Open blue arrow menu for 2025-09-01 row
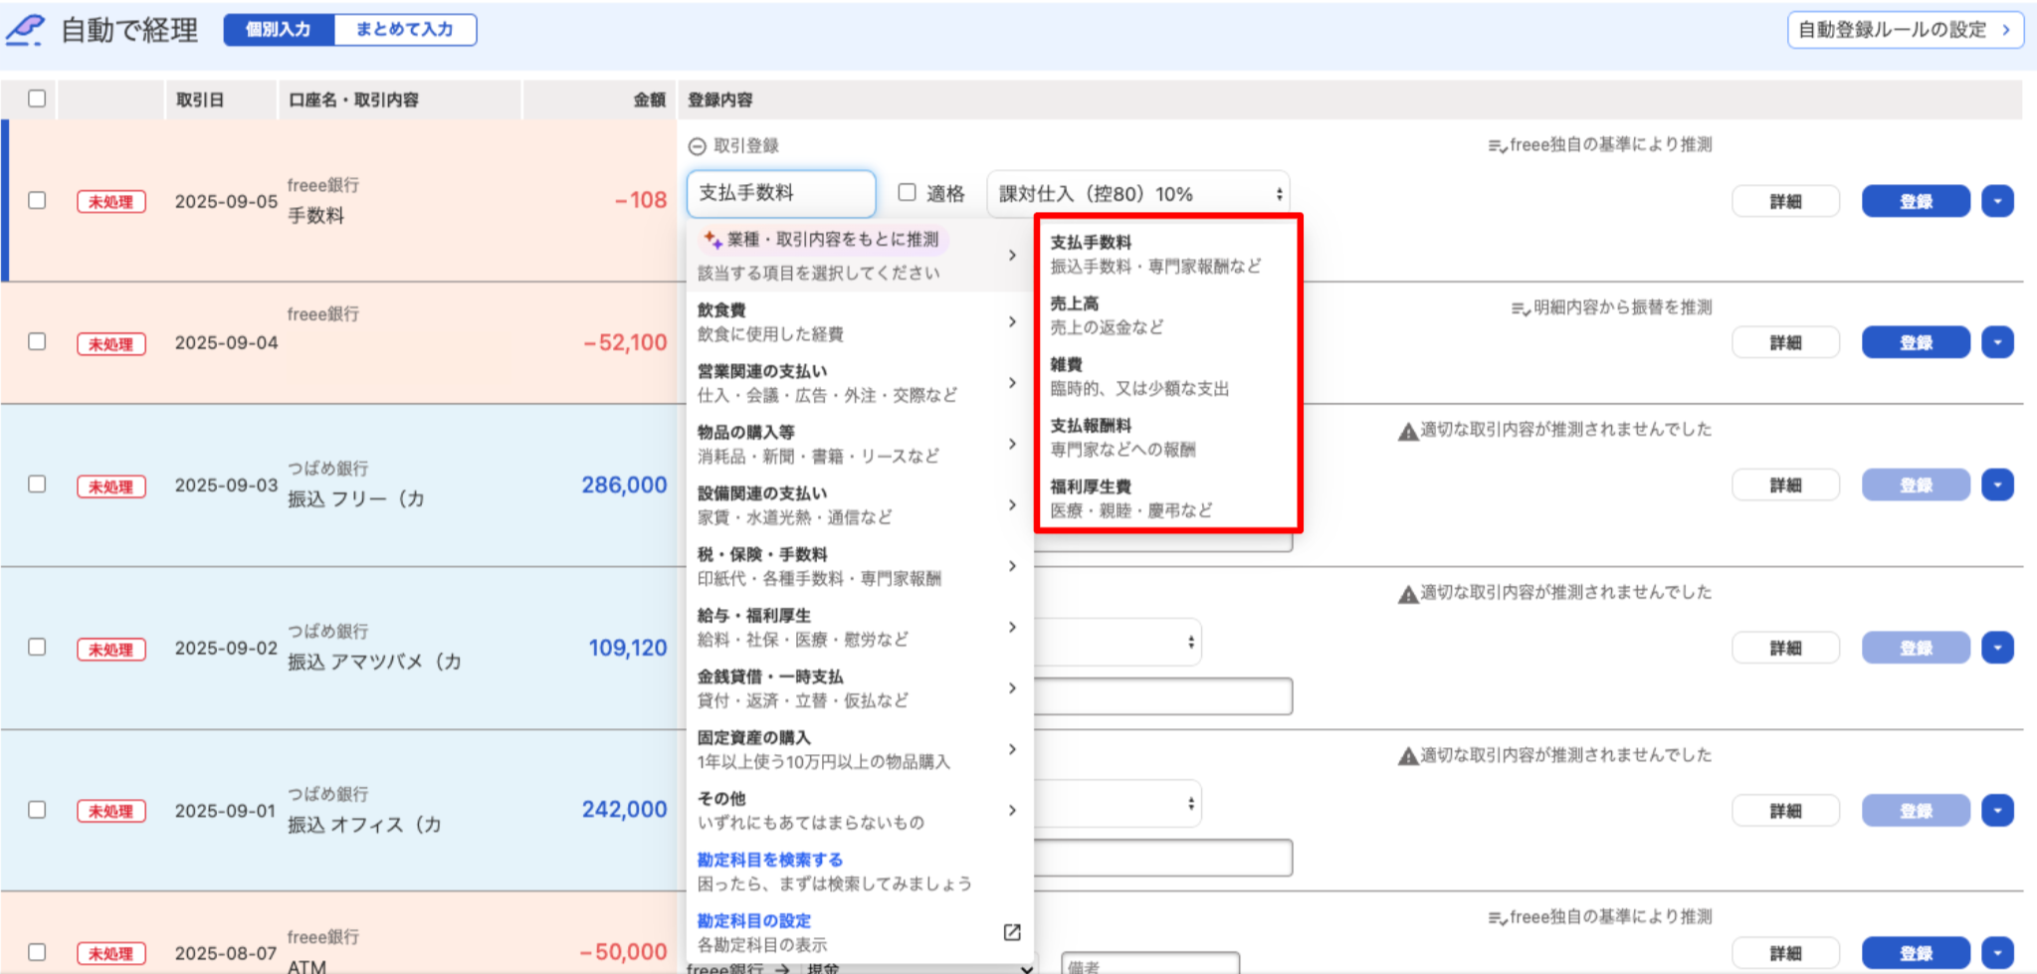Image resolution: width=2037 pixels, height=974 pixels. (x=1997, y=810)
